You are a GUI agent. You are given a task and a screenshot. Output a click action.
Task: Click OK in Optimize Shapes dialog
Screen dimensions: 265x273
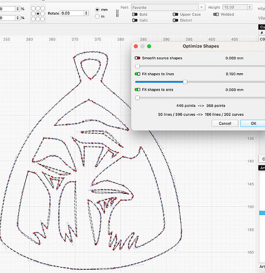coord(254,123)
